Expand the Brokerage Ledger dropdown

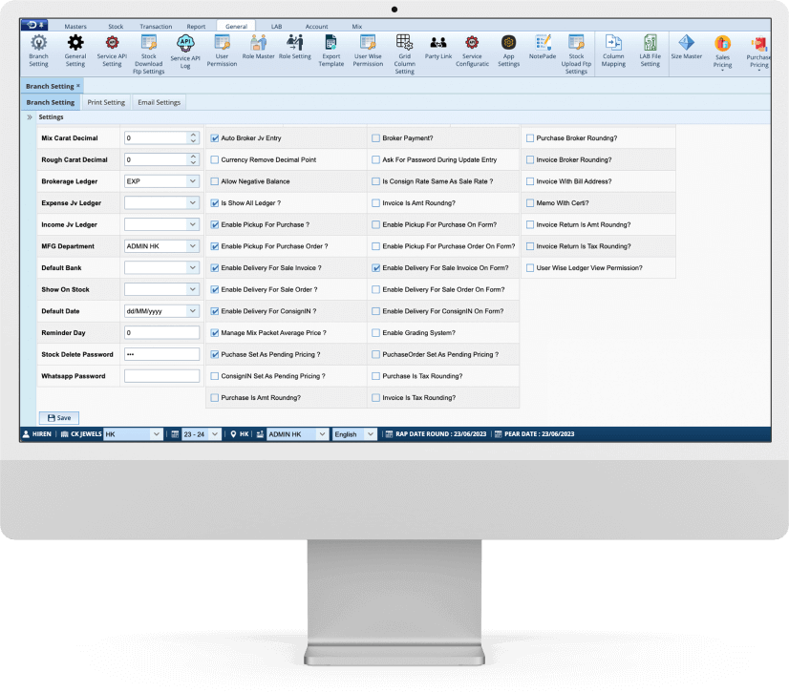(x=192, y=181)
